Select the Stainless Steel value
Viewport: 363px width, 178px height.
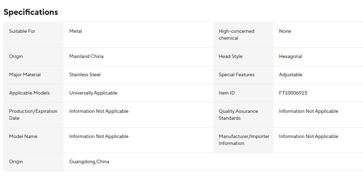coord(85,75)
